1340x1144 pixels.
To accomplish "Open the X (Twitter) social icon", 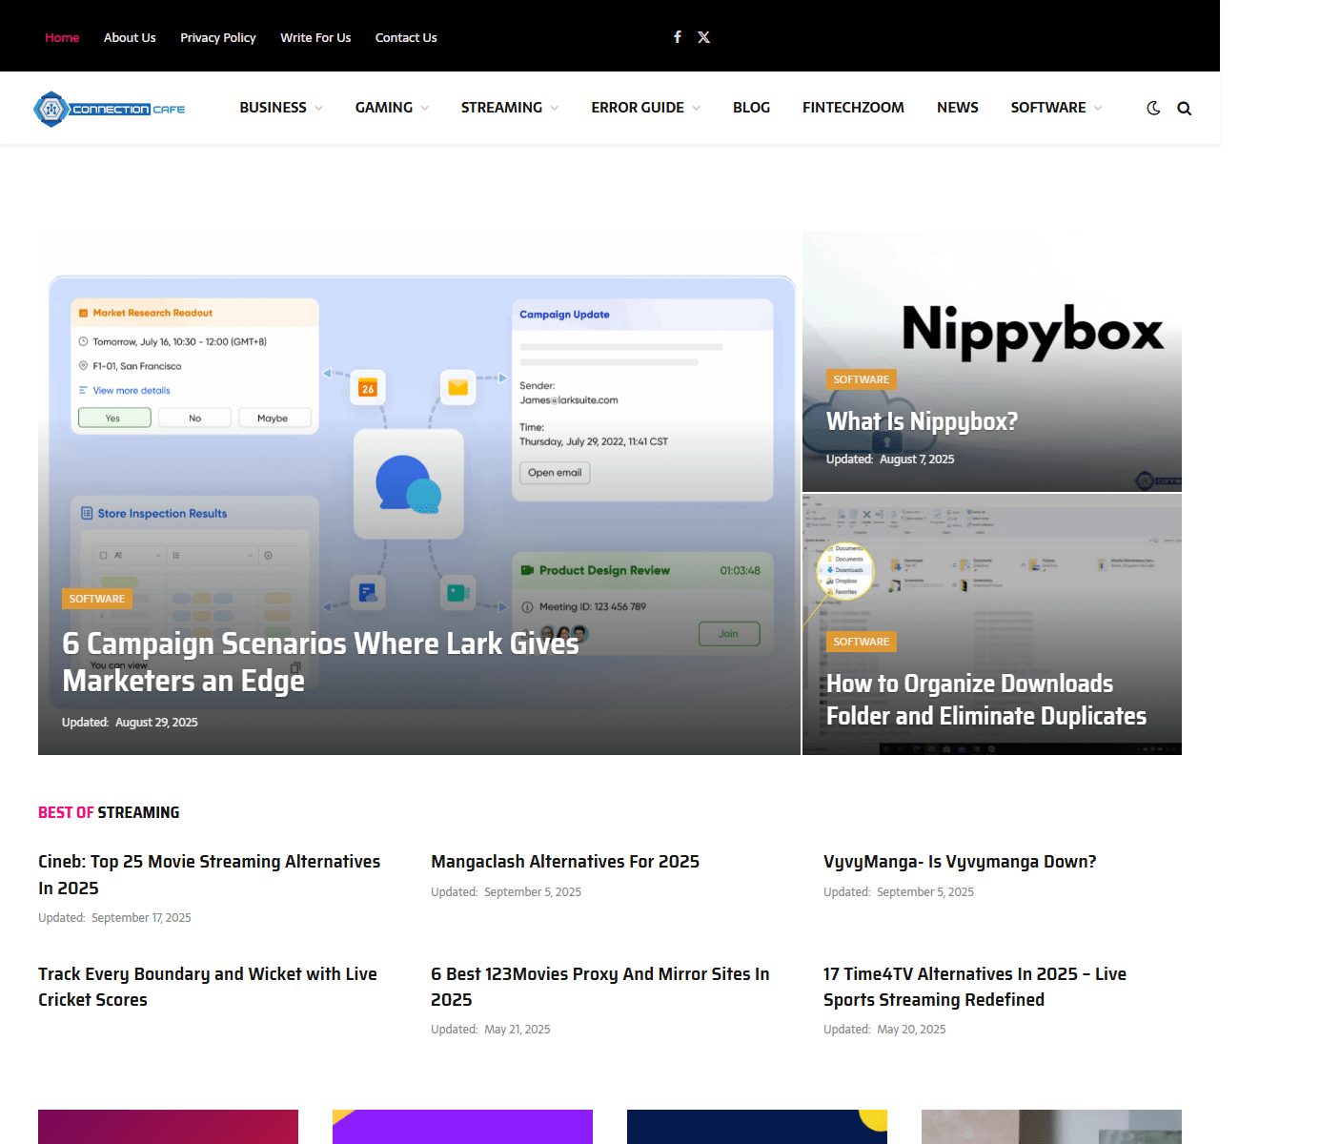I will [703, 37].
